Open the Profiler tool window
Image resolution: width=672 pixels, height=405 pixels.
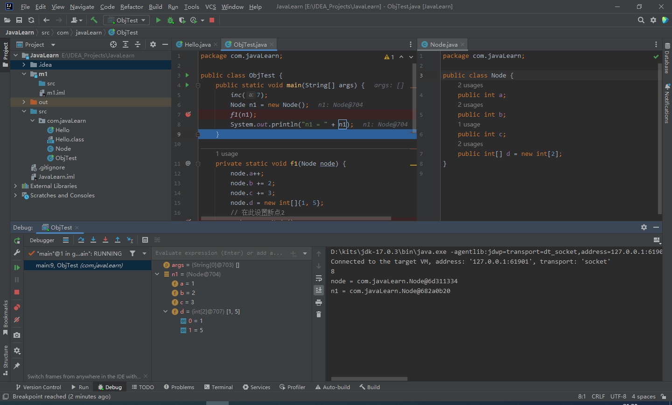tap(292, 387)
